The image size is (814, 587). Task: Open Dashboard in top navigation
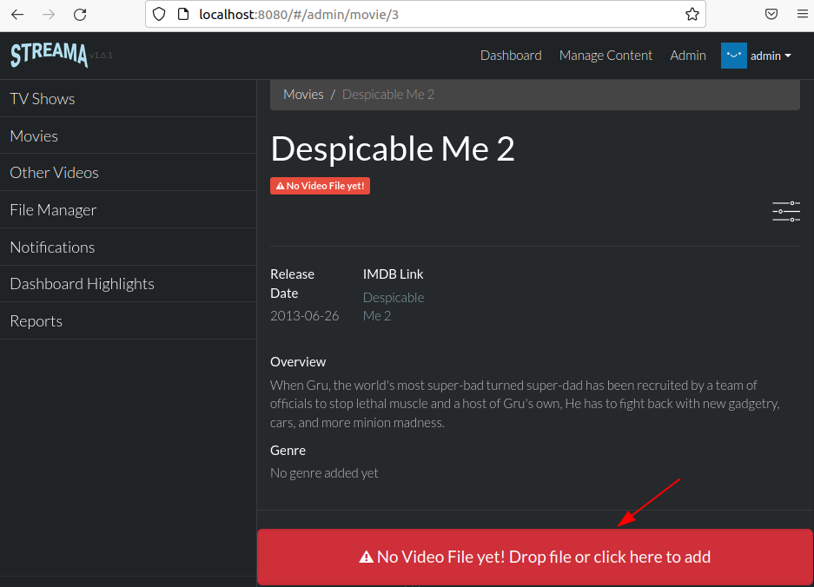[511, 56]
